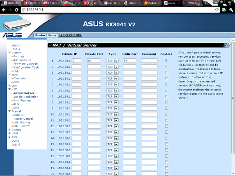This screenshot has width=235, height=176.
Task: Switch to the BitTorrent browser tab
Action: tap(132, 3)
